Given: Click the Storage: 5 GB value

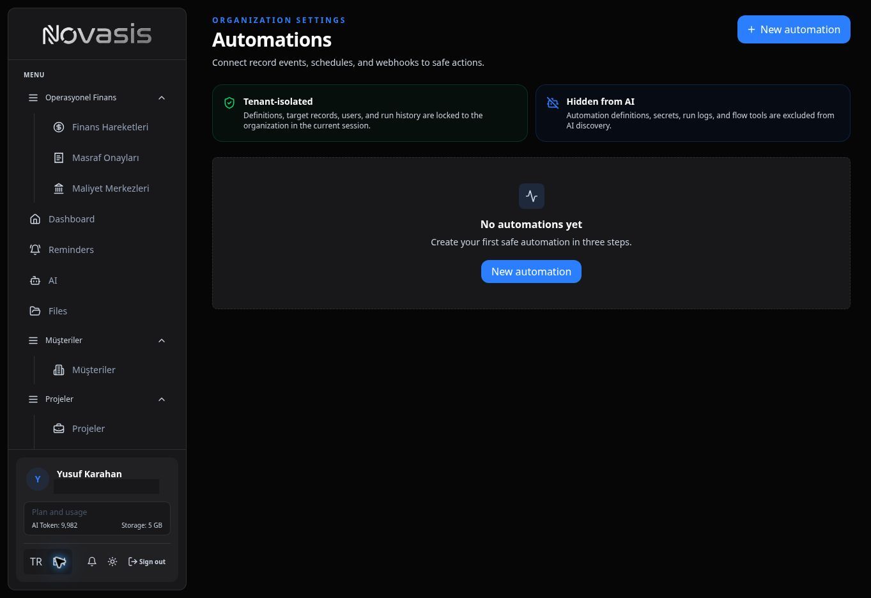Looking at the screenshot, I should (142, 525).
